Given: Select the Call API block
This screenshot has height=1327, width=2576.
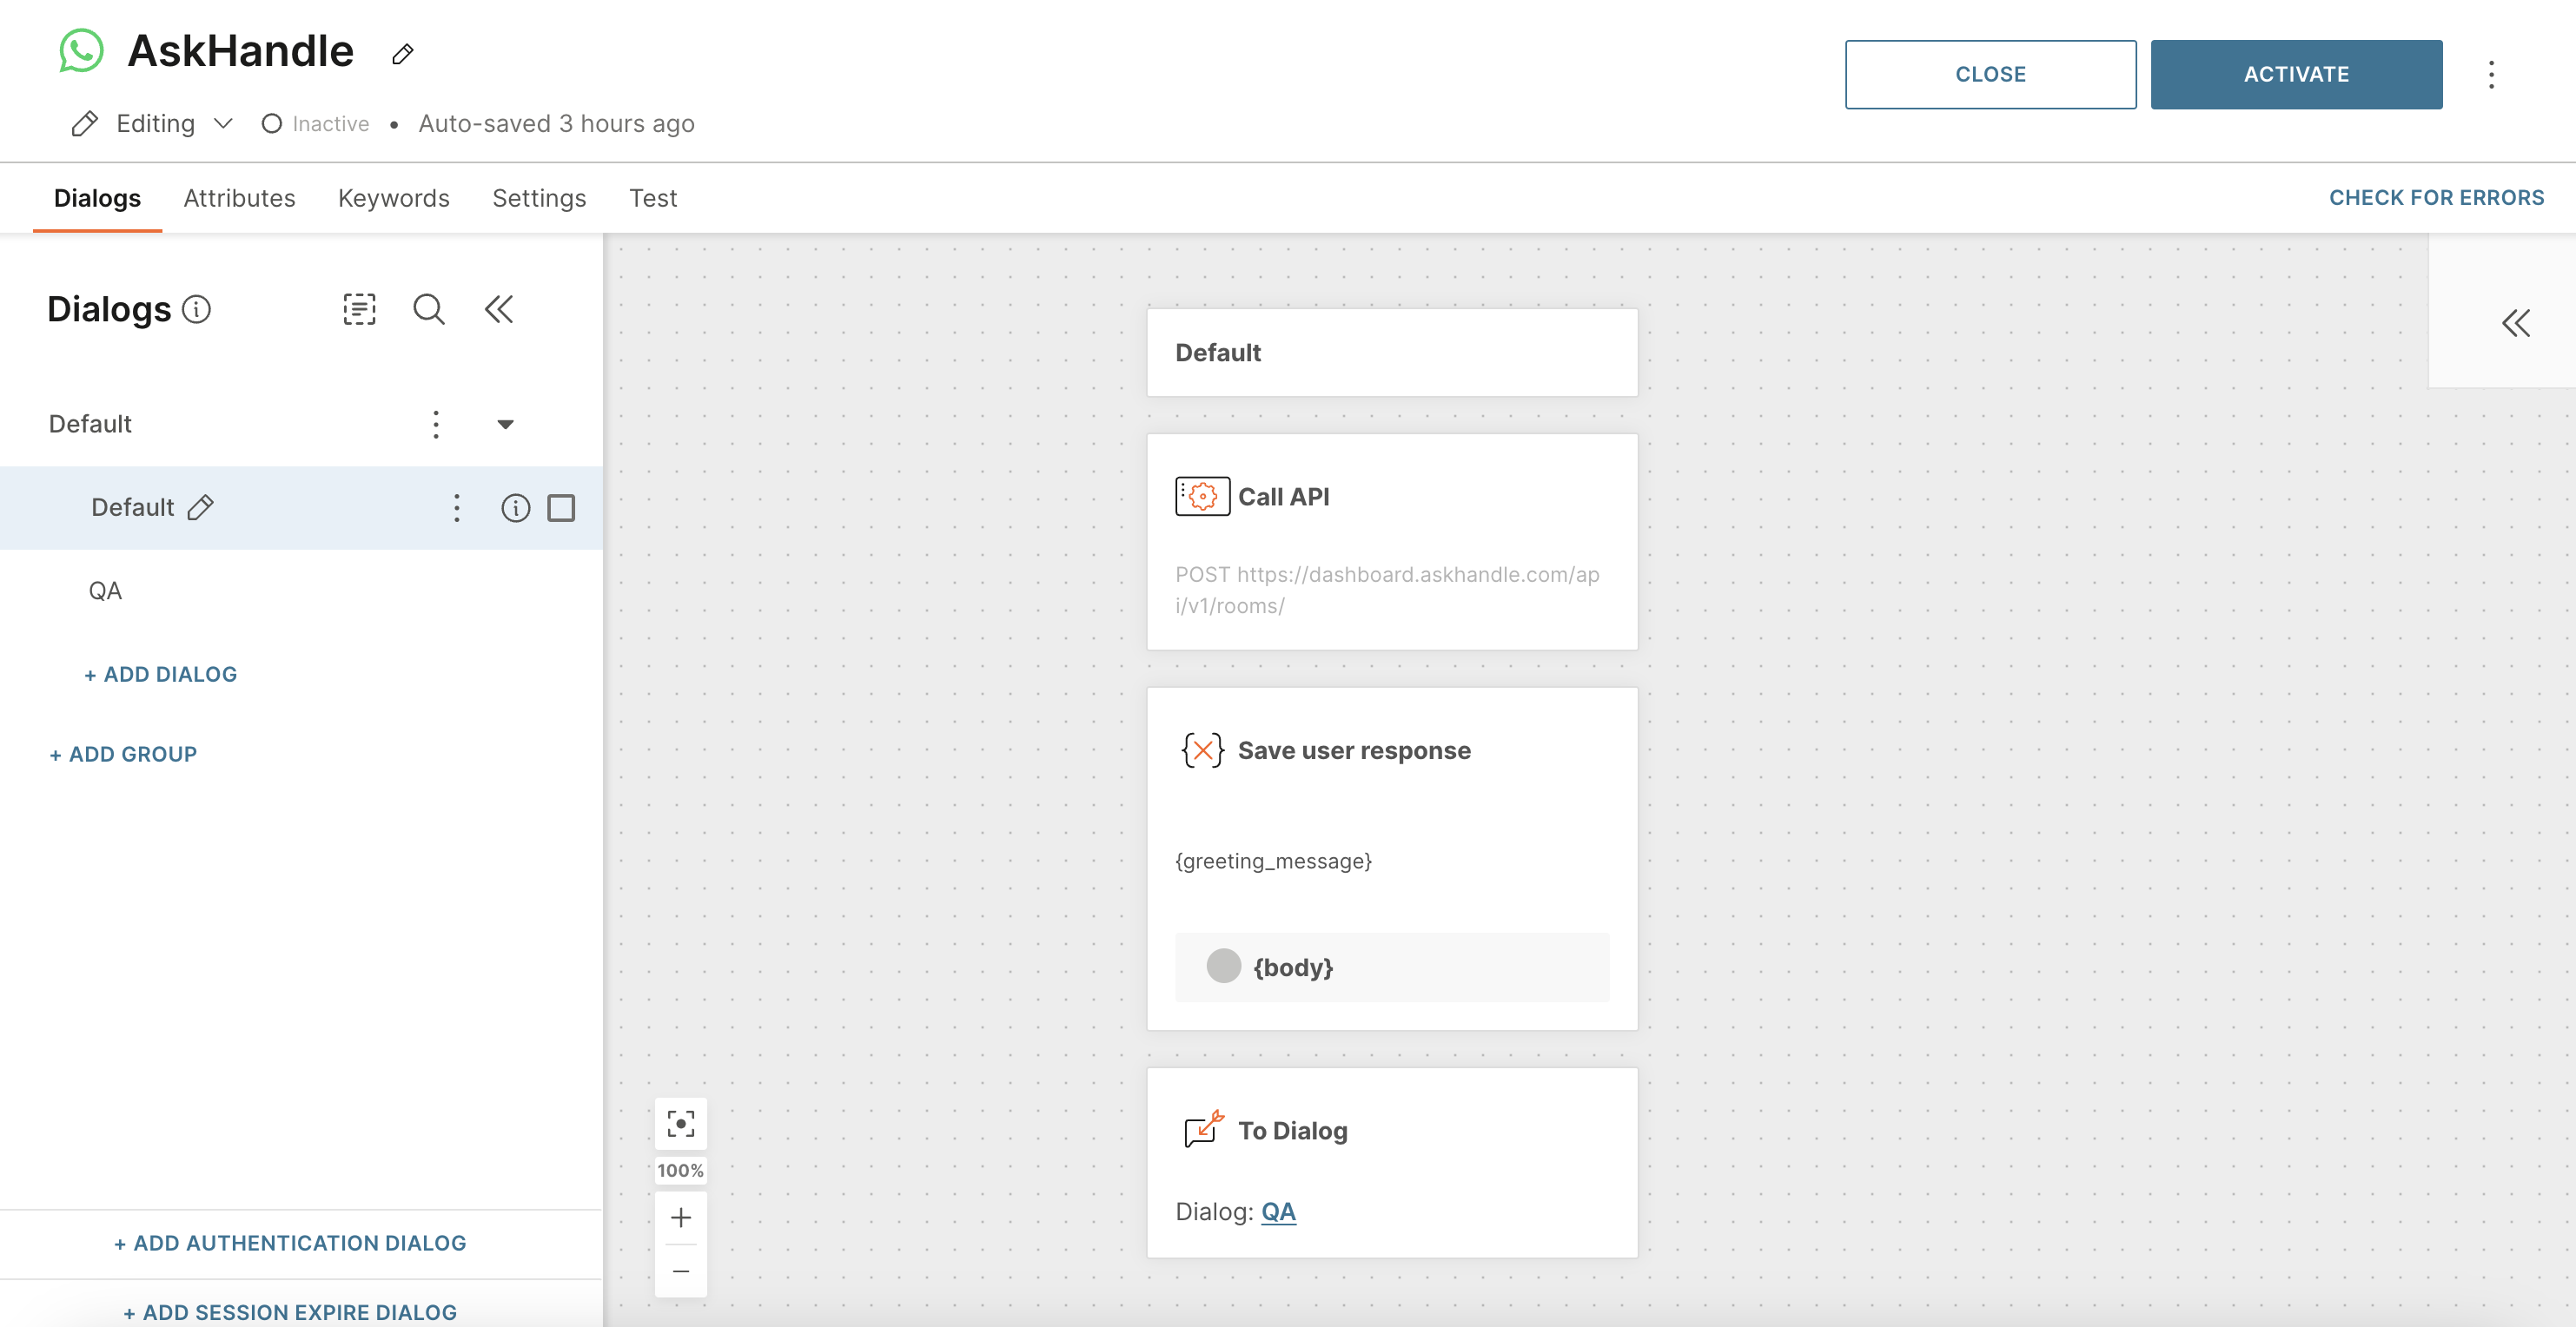Looking at the screenshot, I should tap(1391, 540).
